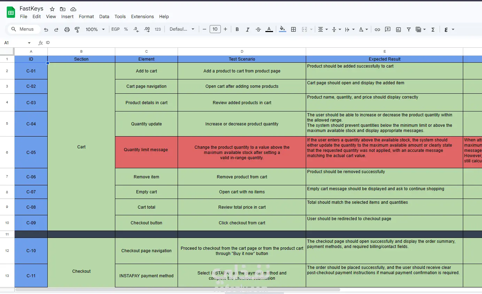The image size is (482, 294).
Task: Select 'Click checkout from cart' cell
Action: click(242, 223)
